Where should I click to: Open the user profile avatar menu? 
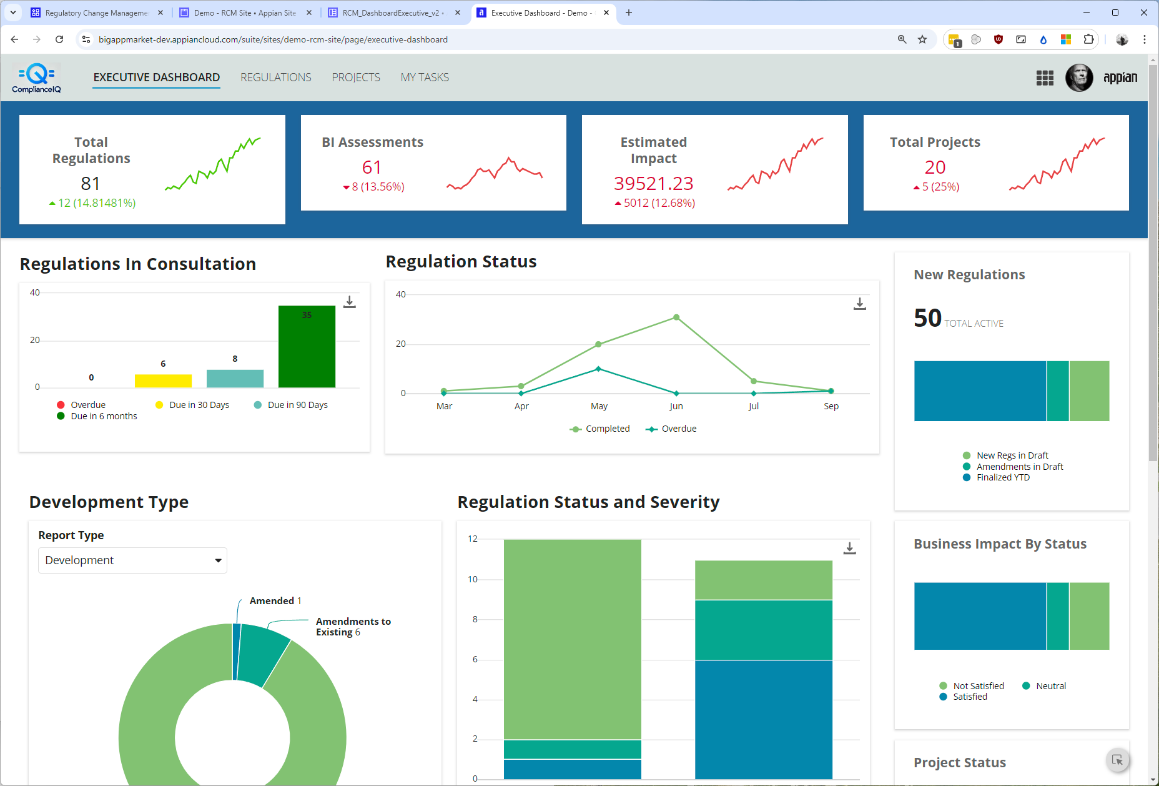(1078, 78)
